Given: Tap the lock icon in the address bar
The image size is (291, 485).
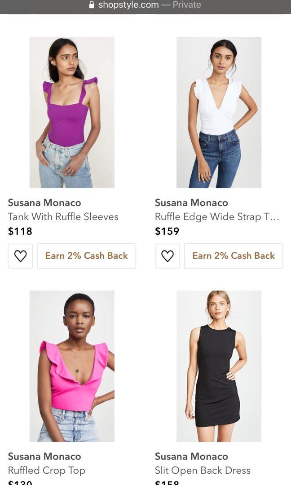Looking at the screenshot, I should [x=92, y=5].
